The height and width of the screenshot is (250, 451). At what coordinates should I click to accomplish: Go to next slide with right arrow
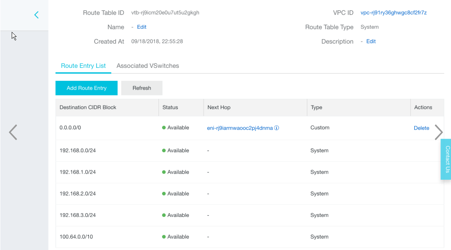[438, 132]
